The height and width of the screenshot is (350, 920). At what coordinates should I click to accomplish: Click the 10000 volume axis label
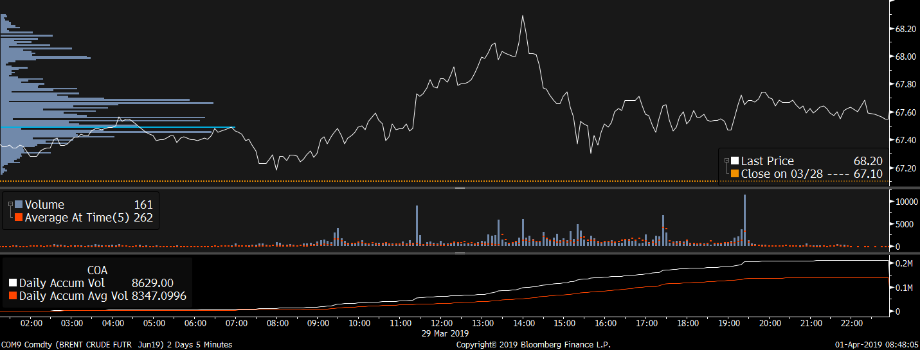pyautogui.click(x=906, y=202)
